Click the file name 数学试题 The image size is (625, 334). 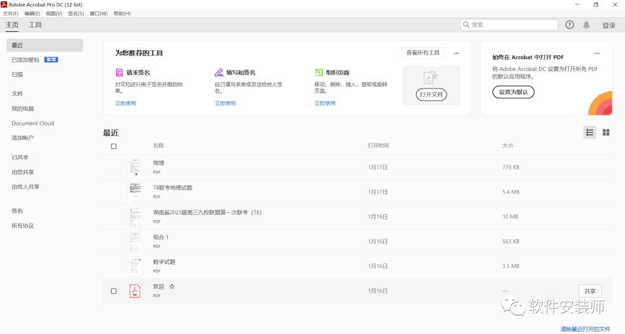click(x=164, y=262)
